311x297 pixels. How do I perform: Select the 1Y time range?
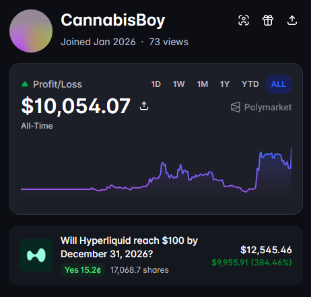(225, 84)
